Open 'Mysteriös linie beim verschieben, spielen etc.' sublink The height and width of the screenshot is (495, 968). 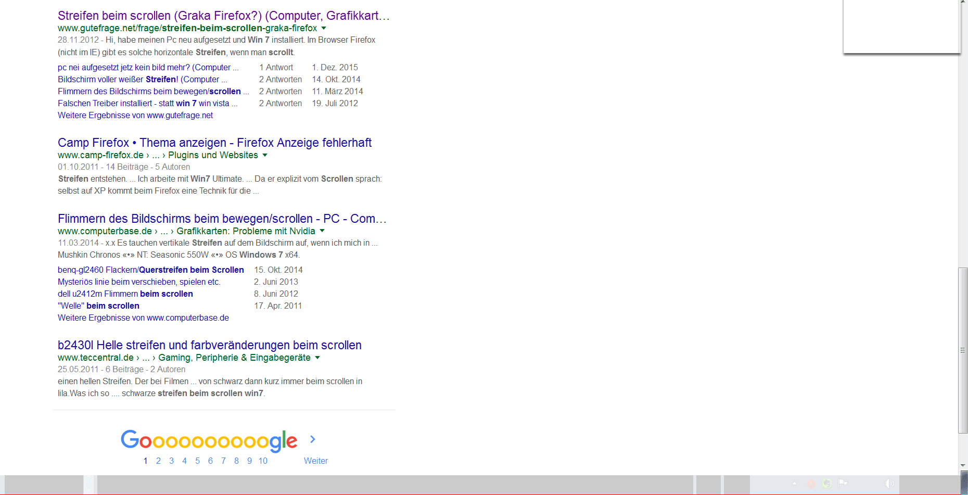click(x=139, y=282)
